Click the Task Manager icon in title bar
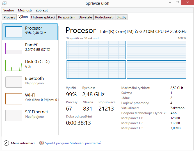This screenshot has height=151, width=194. [x=4, y=3]
